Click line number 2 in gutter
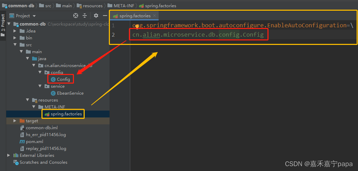Viewport: 358px width, 171px height. click(113, 35)
